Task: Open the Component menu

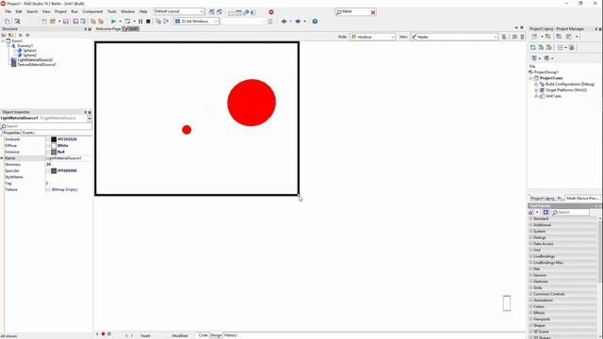Action: [x=92, y=11]
